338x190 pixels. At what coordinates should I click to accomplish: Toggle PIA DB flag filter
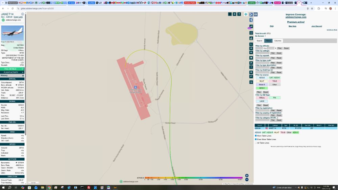pyautogui.click(x=274, y=98)
